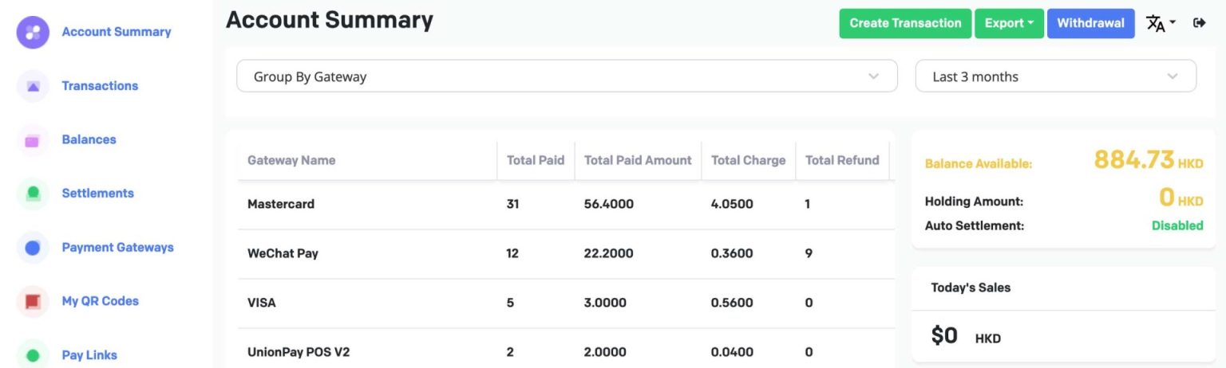Image resolution: width=1226 pixels, height=368 pixels.
Task: Open the Payment Gateways icon
Action: click(x=33, y=248)
